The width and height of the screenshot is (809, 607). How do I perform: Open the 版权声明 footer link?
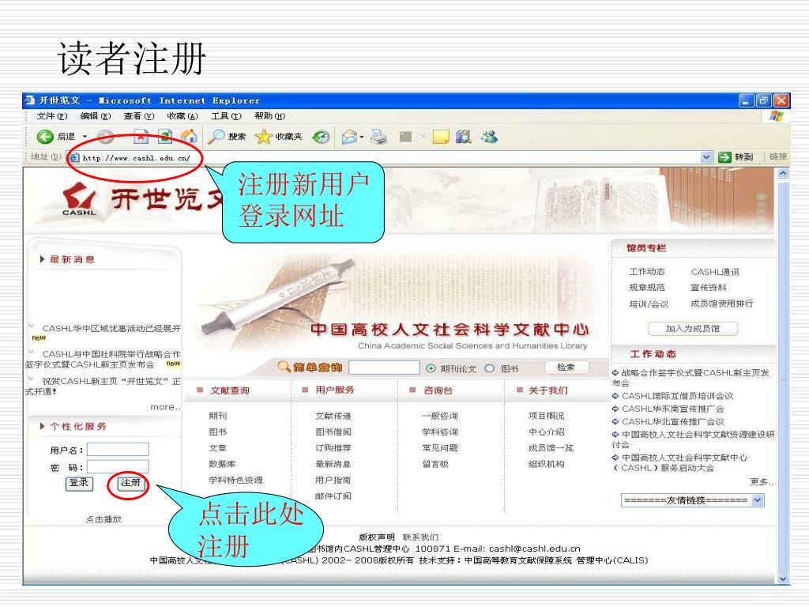pos(377,537)
